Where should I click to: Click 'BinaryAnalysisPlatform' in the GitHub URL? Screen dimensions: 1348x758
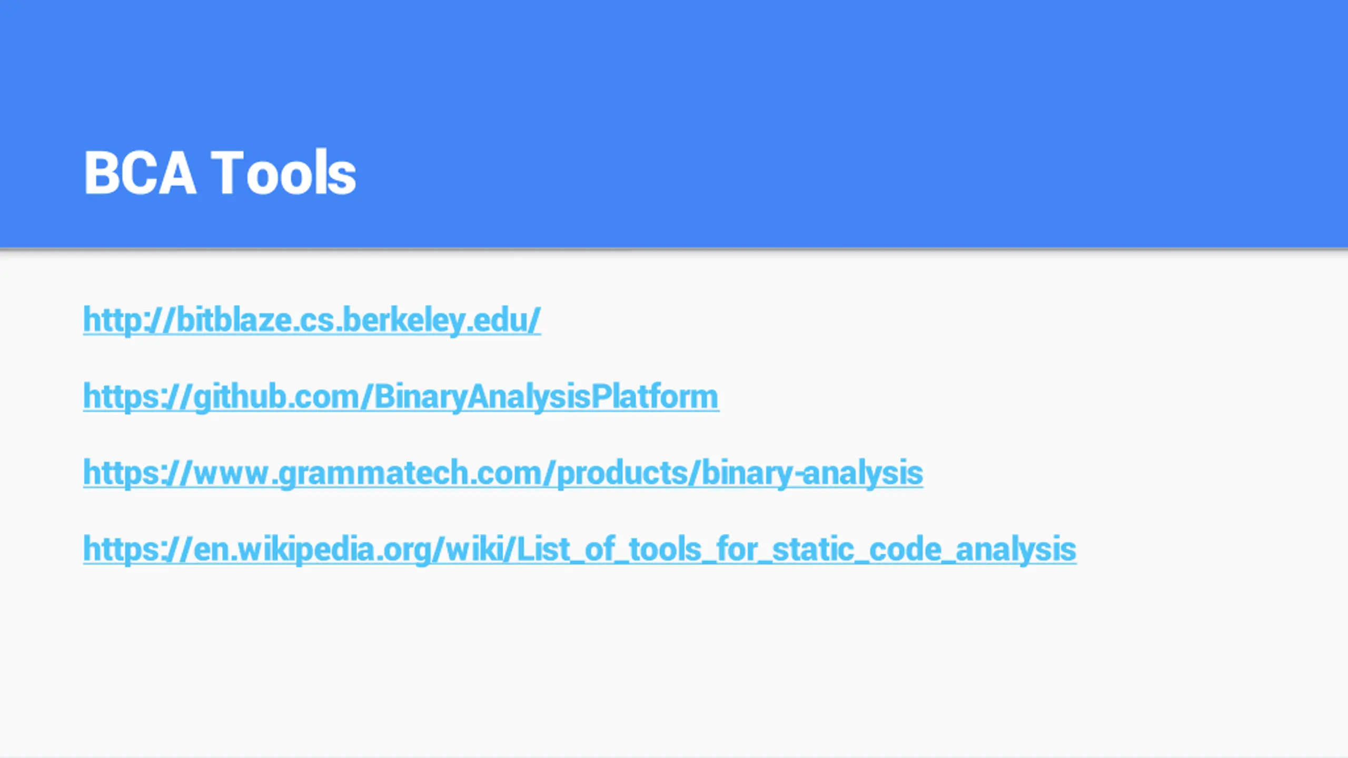point(547,396)
